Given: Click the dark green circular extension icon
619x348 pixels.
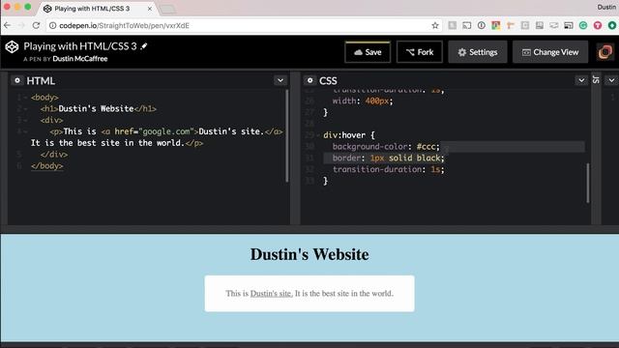Looking at the screenshot, I should click(612, 26).
